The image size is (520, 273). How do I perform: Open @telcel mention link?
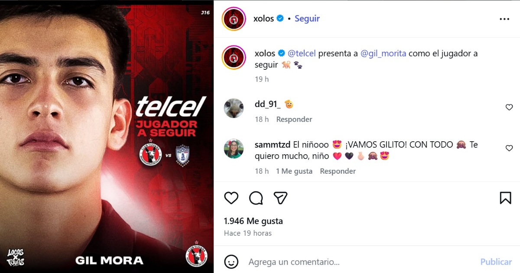coord(302,53)
